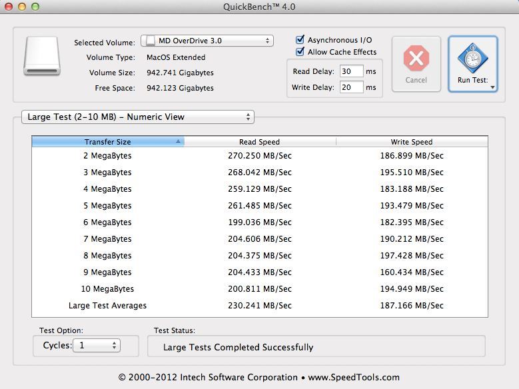This screenshot has width=519, height=389.
Task: Sort the table by the Write Speed column
Action: [x=411, y=142]
